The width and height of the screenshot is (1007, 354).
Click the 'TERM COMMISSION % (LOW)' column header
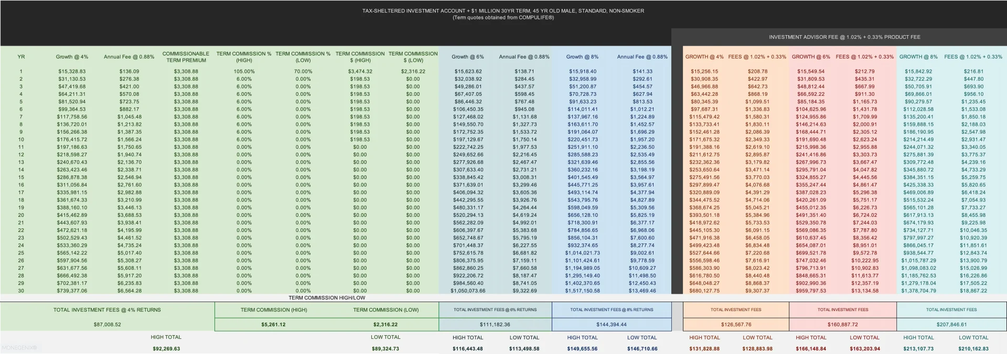pyautogui.click(x=303, y=57)
